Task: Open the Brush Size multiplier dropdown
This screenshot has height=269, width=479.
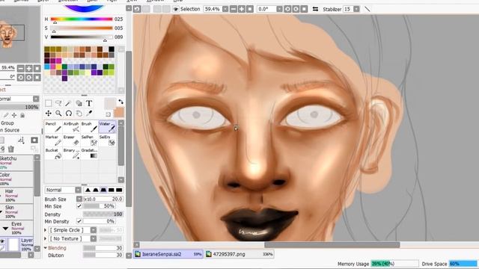Action: coord(79,199)
